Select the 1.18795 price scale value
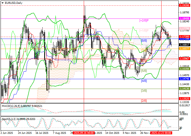Screen dimensions: 191x136 (x=184, y=13)
